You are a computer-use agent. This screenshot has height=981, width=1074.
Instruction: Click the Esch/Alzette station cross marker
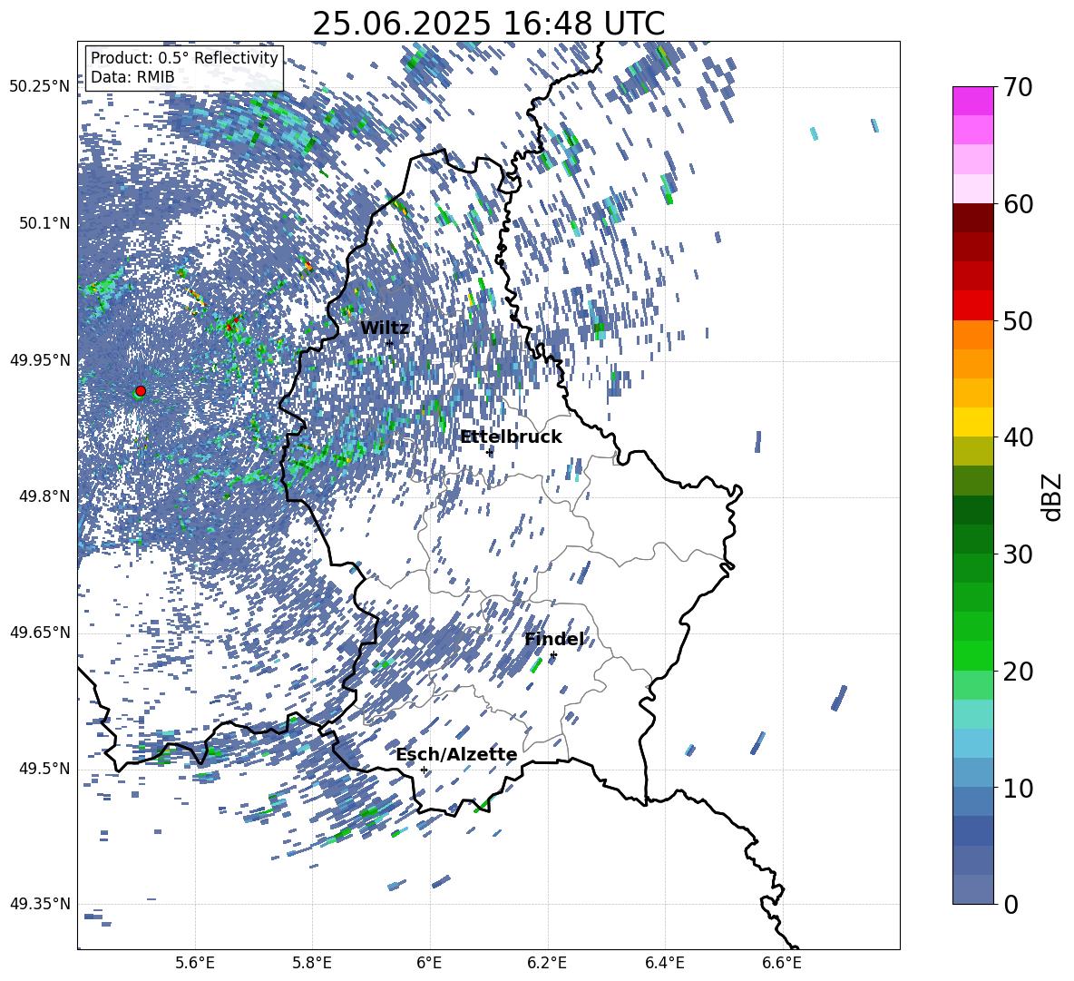click(424, 770)
